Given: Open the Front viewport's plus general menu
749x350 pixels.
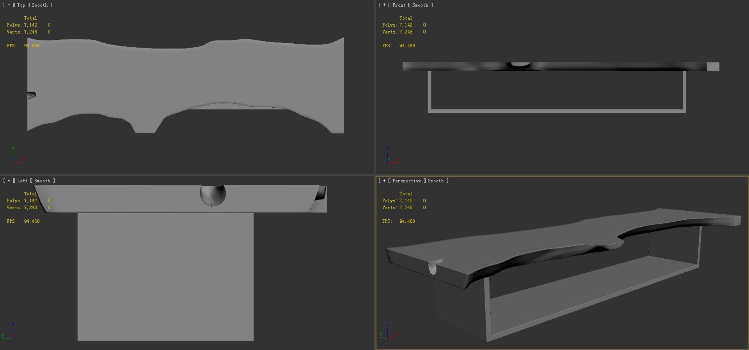Looking at the screenshot, I should pos(384,5).
